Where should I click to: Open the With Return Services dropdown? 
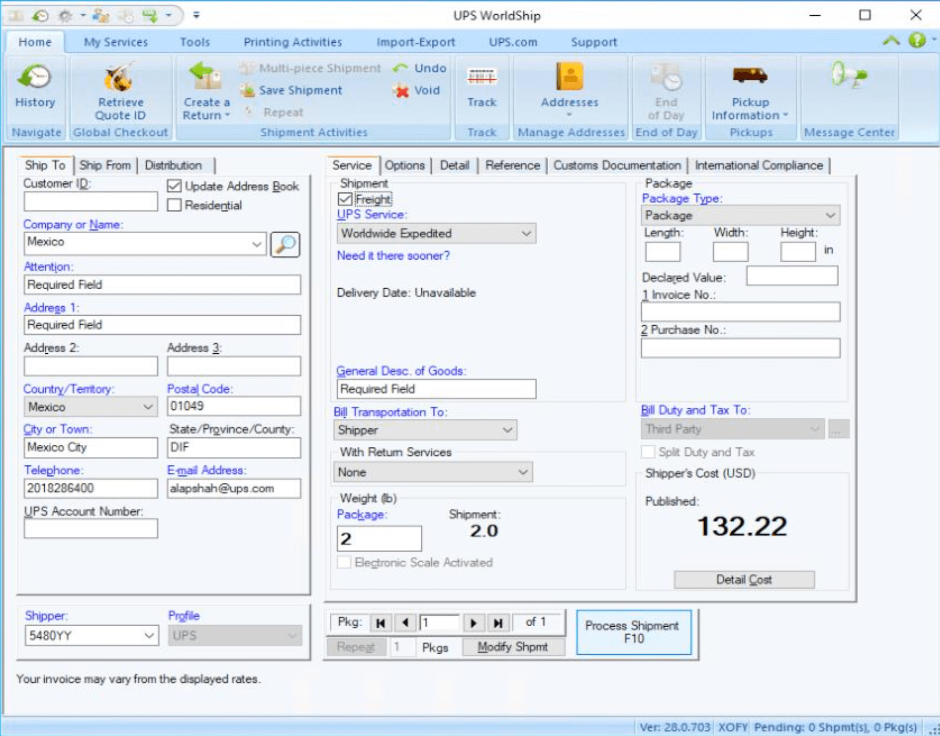click(523, 472)
